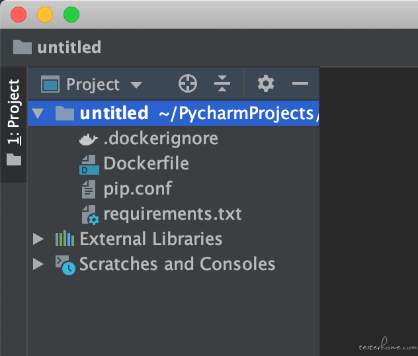The height and width of the screenshot is (356, 418).
Task: Click the External Libraries bar-chart icon
Action: (65, 239)
